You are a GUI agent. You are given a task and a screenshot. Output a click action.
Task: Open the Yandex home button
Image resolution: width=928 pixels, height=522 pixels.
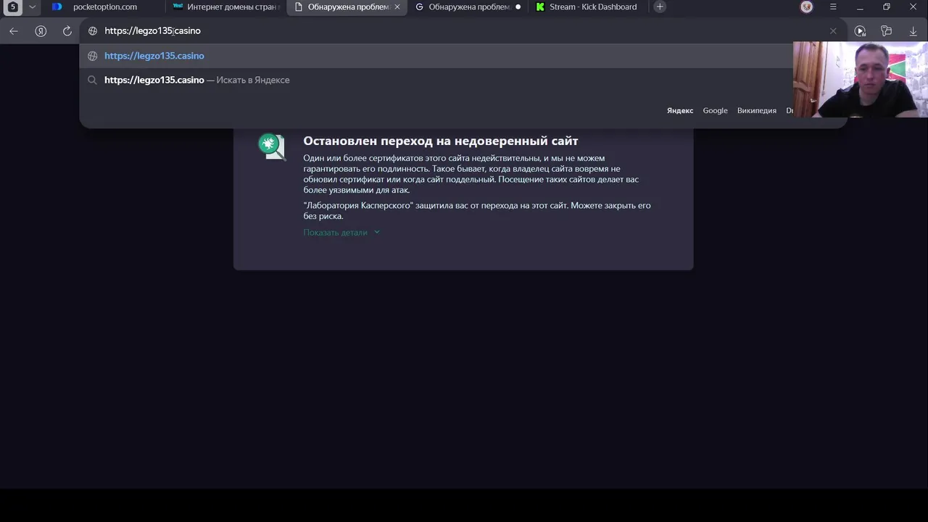41,31
